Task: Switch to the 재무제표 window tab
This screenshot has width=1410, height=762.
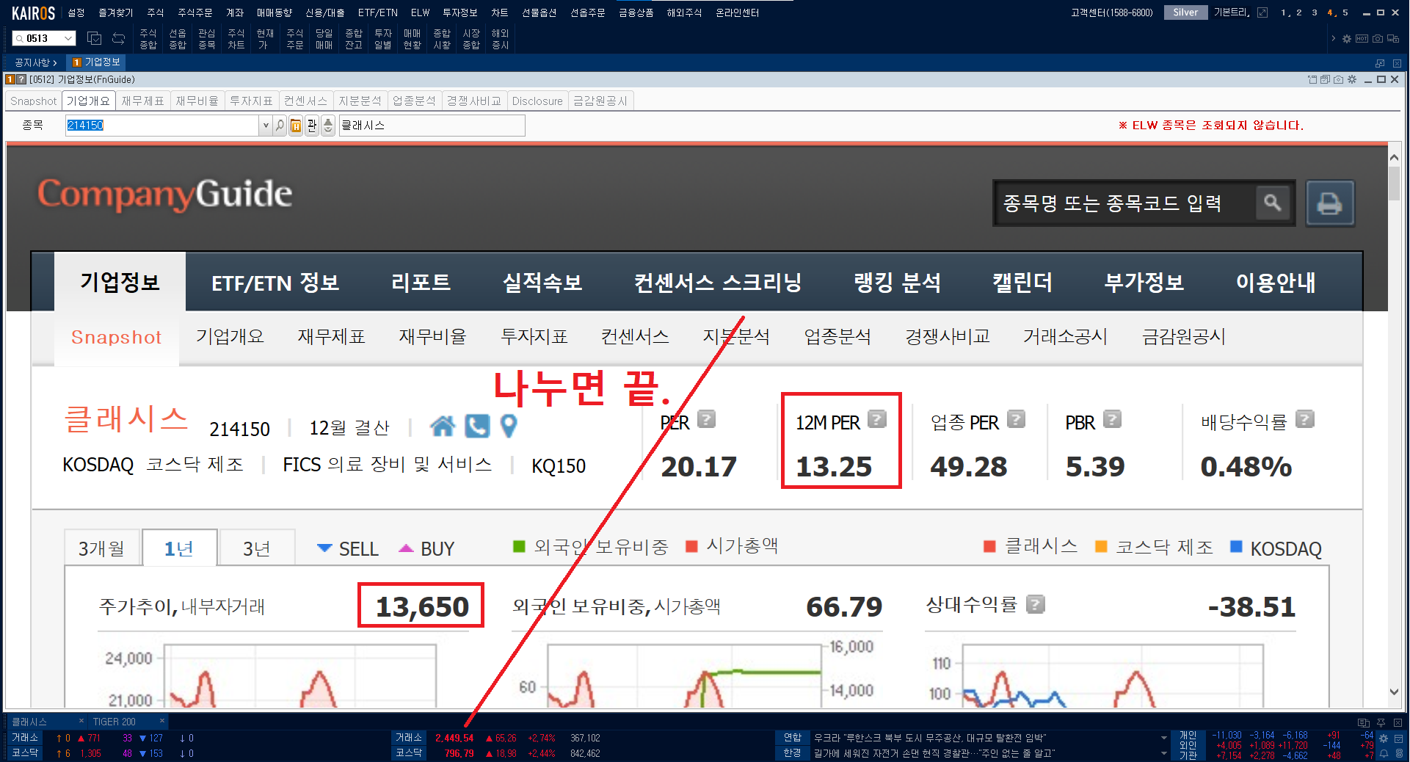Action: click(x=143, y=101)
